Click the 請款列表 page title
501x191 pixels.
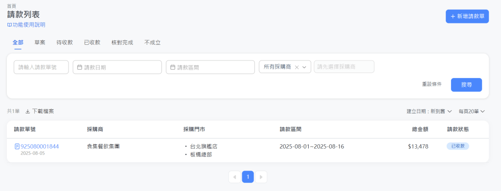[x=23, y=15]
